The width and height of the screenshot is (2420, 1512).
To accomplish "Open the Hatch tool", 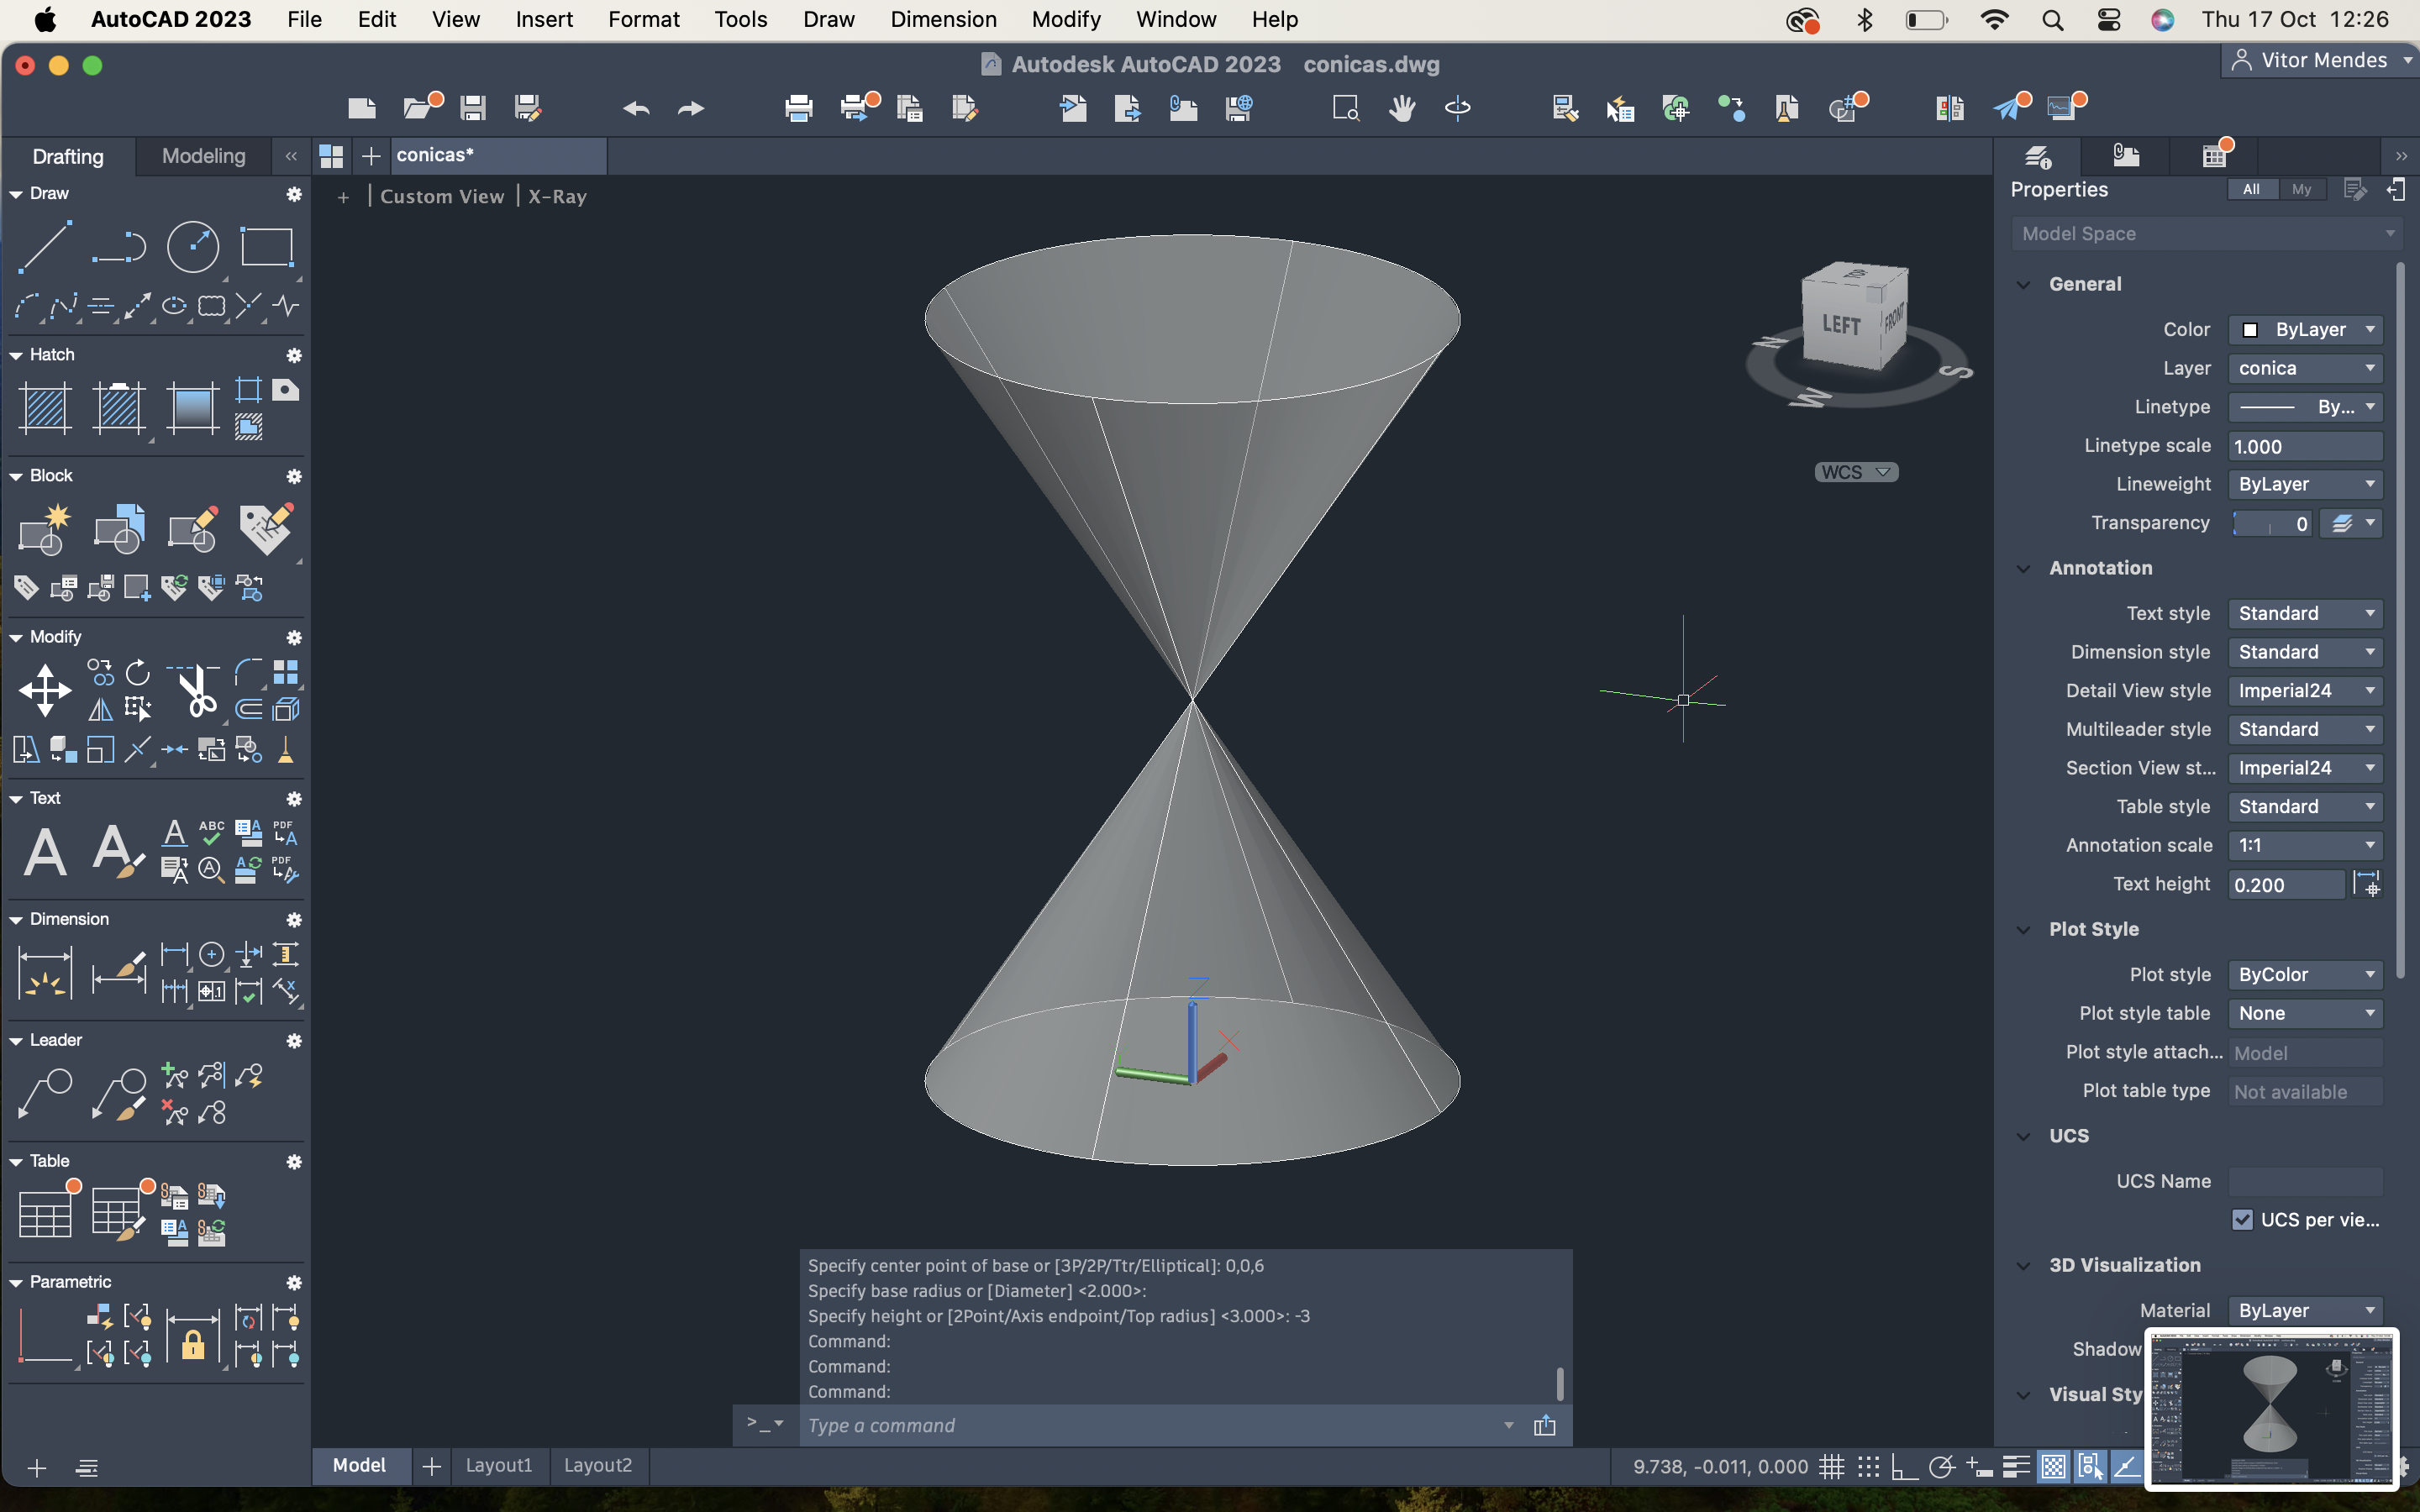I will 45,408.
